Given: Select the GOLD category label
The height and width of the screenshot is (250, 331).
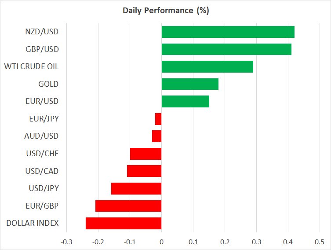Looking at the screenshot, I should pos(48,84).
